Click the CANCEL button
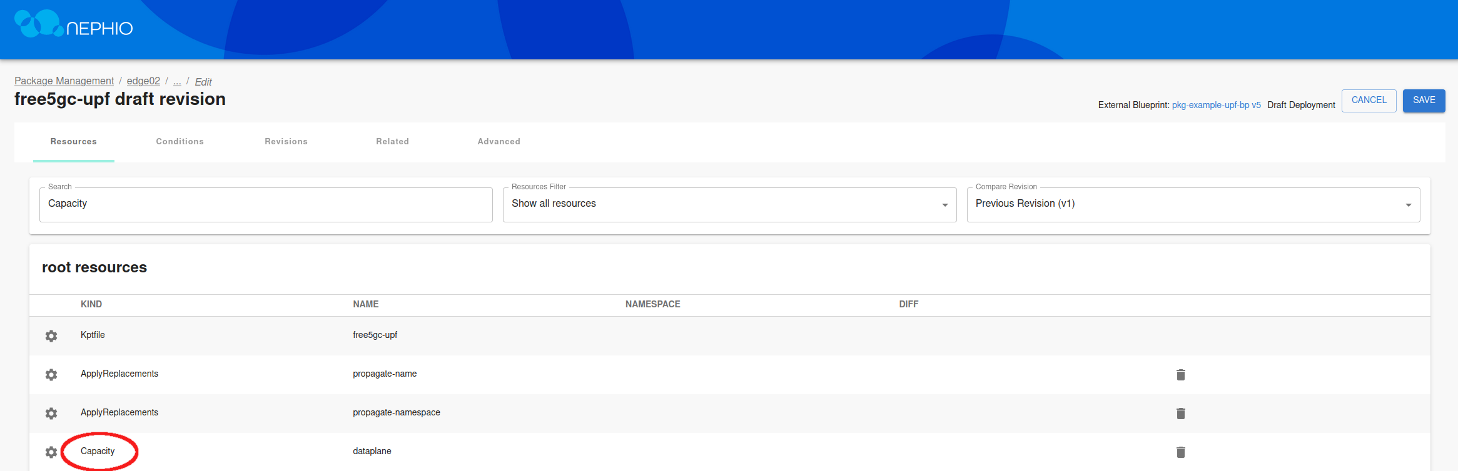Viewport: 1458px width, 471px height. (x=1369, y=101)
